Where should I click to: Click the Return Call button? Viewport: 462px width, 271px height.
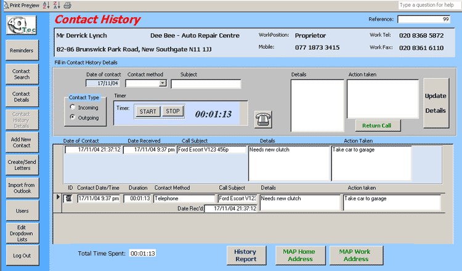(377, 126)
